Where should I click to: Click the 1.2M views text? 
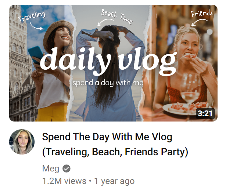[x=64, y=181]
